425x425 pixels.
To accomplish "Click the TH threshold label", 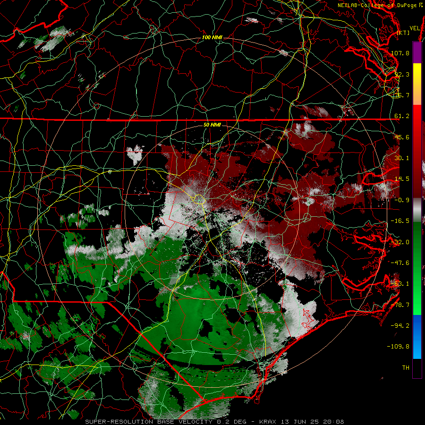I will pyautogui.click(x=406, y=368).
